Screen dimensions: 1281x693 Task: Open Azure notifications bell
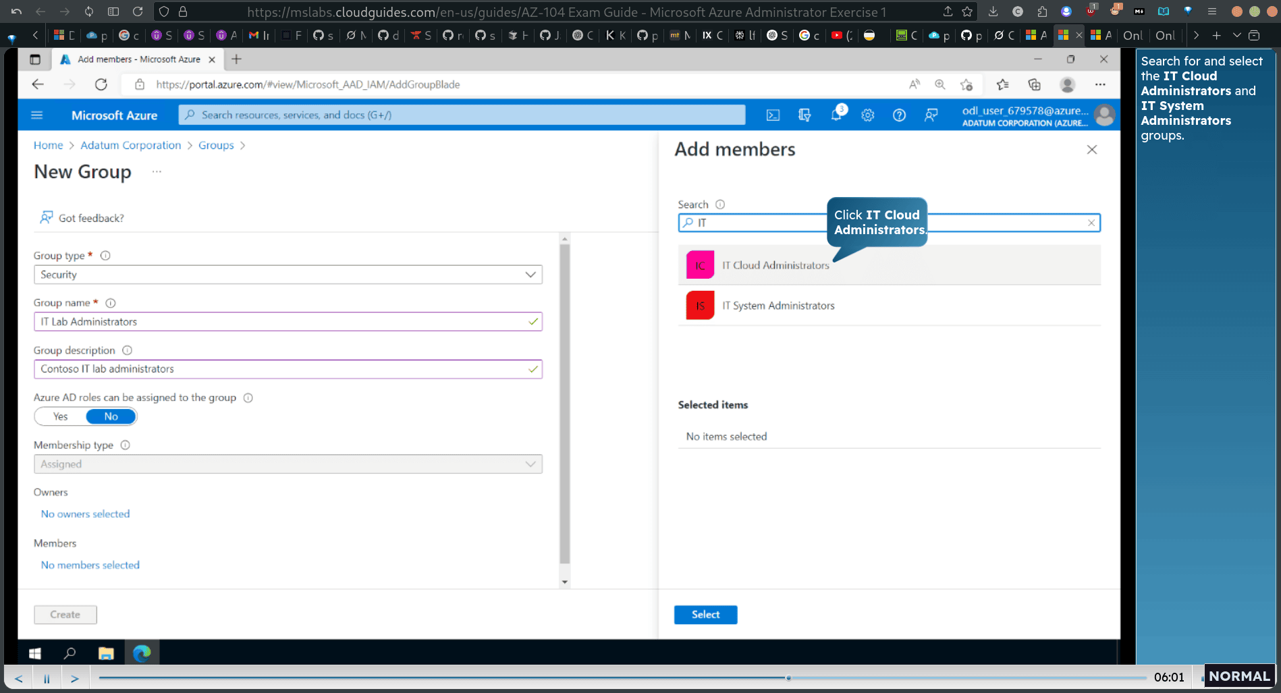coord(837,114)
